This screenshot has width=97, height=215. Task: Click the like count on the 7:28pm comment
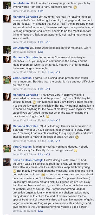pos(58,141)
